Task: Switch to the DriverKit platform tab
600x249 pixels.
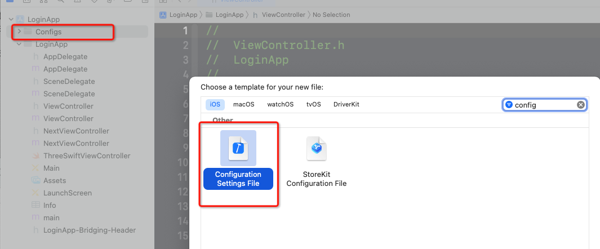Action: click(x=346, y=104)
